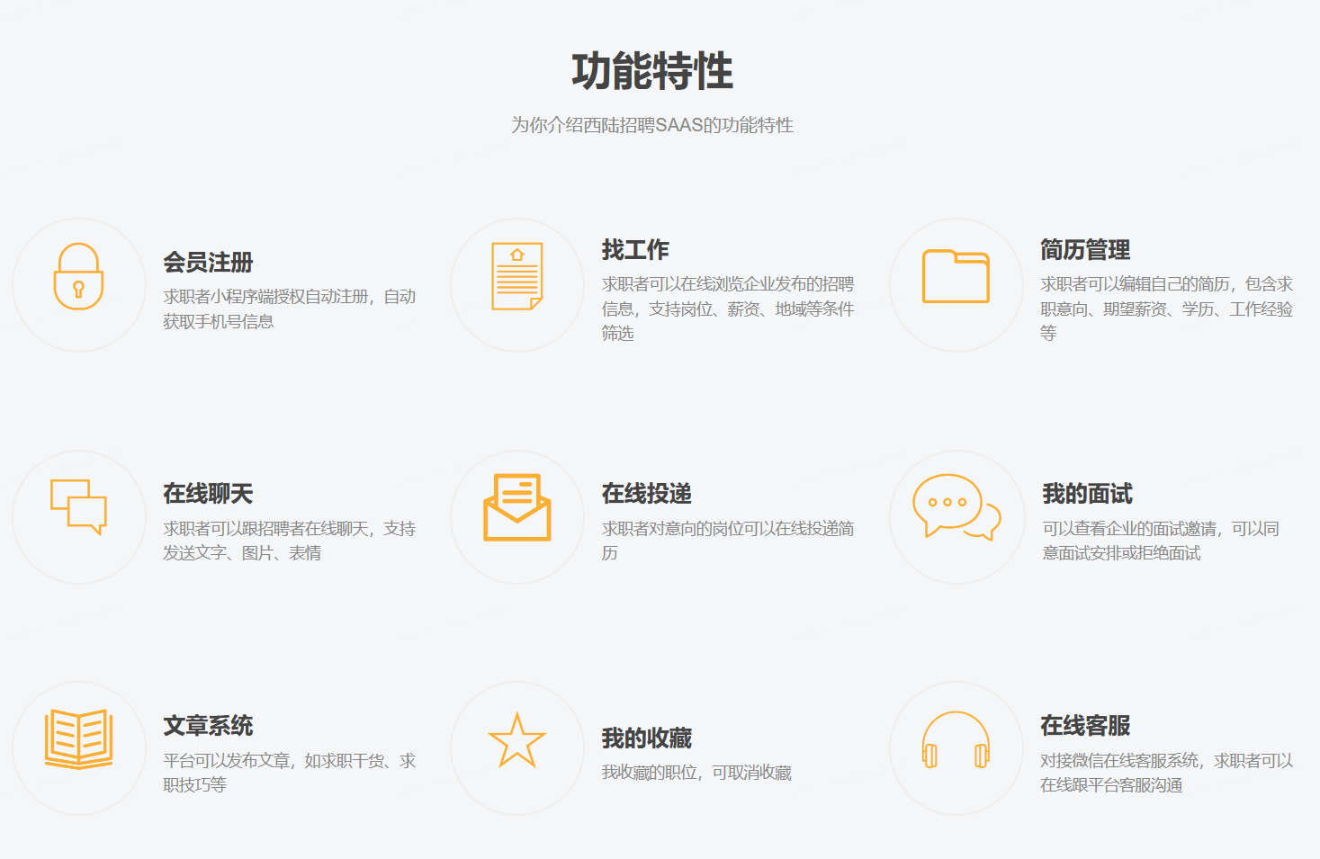Click description 求职者可以编辑自己的简历
The width and height of the screenshot is (1320, 859).
click(1166, 309)
